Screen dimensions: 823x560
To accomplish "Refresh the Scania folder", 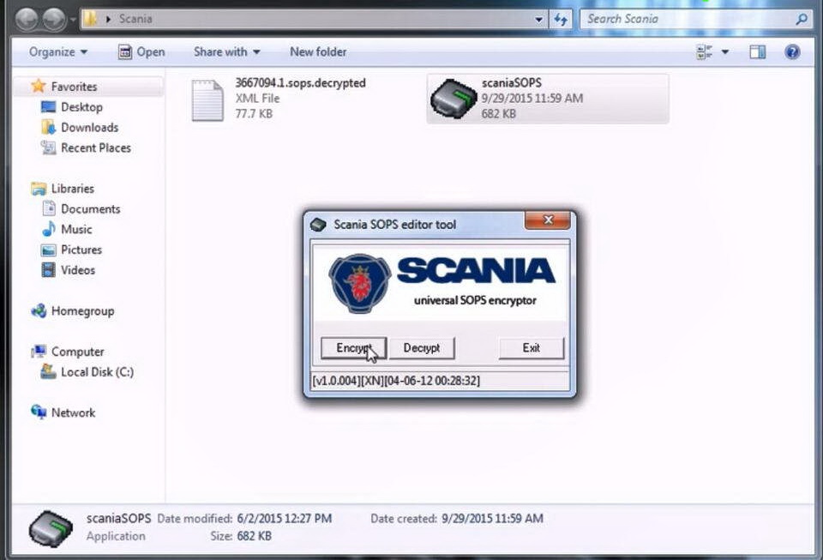I will coord(561,20).
